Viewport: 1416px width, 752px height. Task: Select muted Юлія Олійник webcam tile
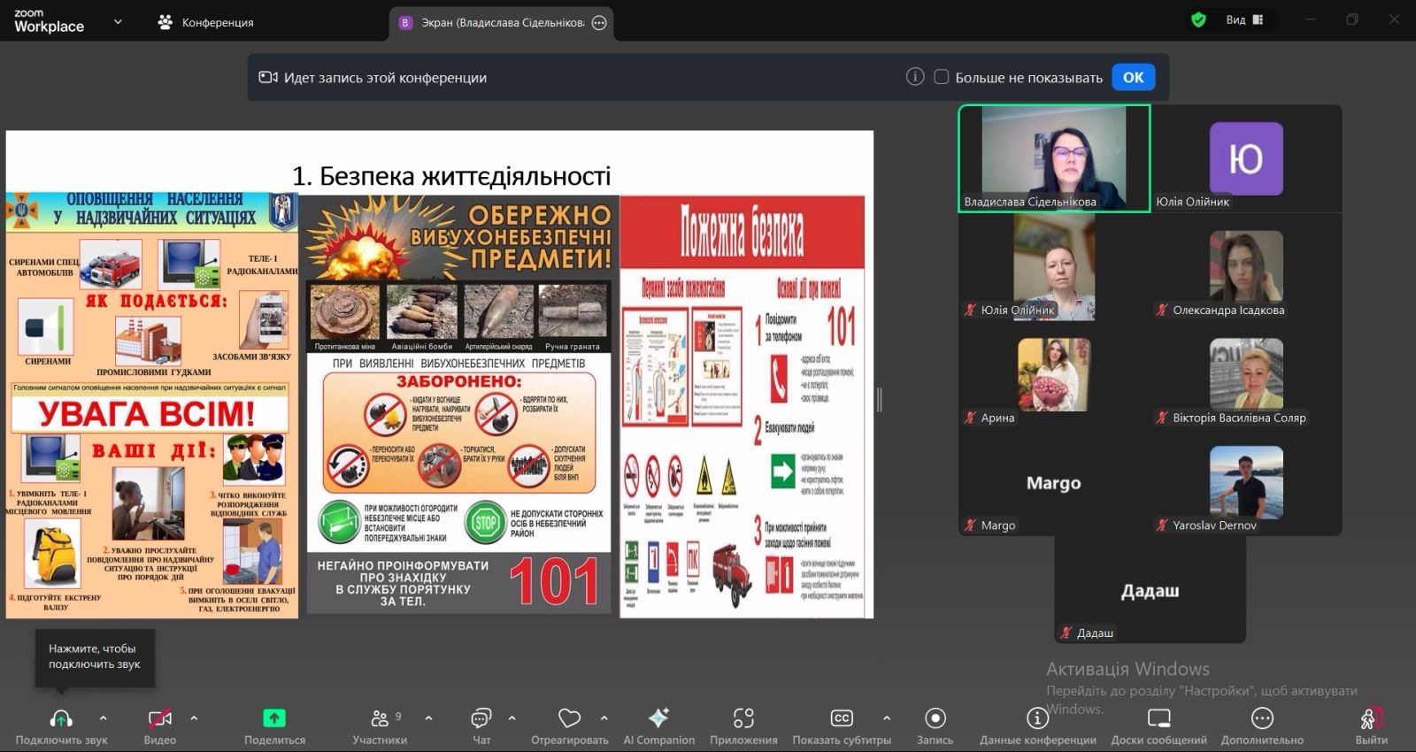pyautogui.click(x=1054, y=266)
